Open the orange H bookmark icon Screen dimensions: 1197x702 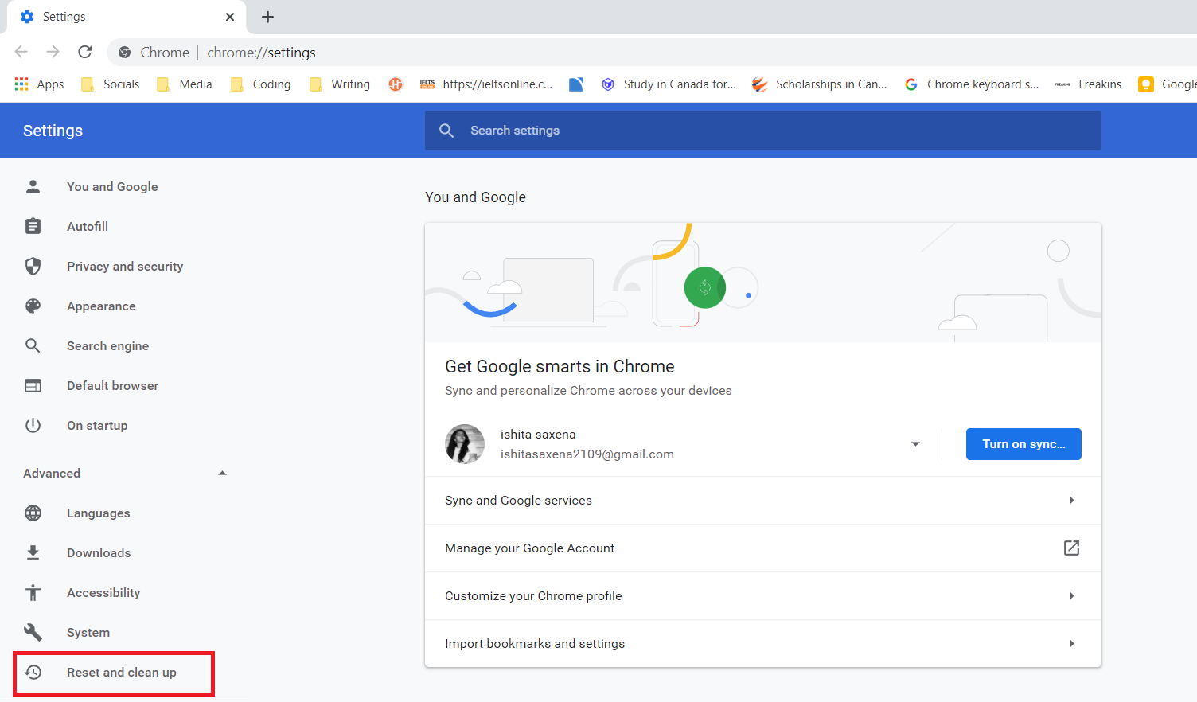click(x=396, y=84)
